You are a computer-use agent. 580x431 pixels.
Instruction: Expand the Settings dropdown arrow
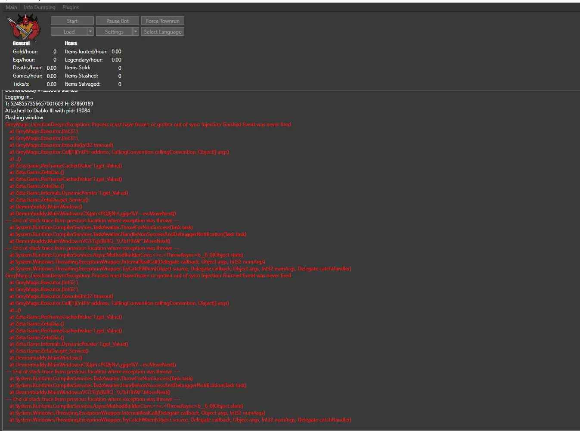[136, 31]
